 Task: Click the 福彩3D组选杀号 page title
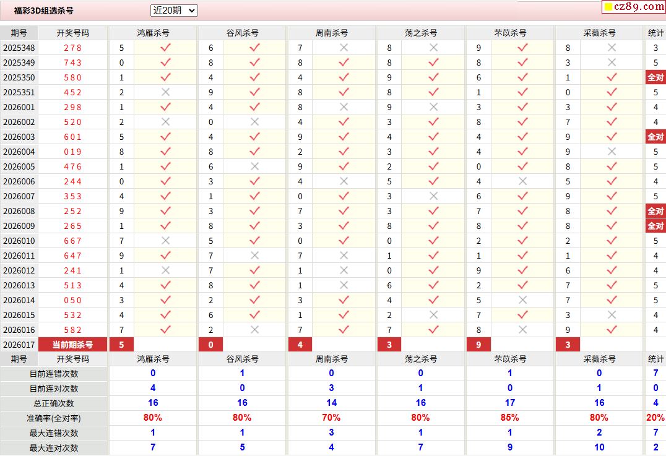(x=44, y=11)
